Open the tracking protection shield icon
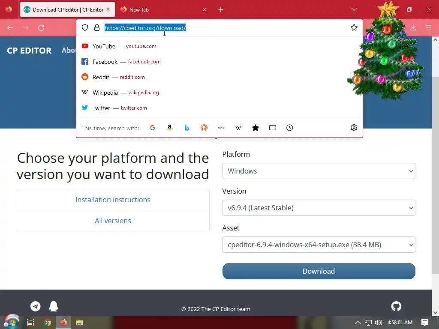This screenshot has width=439, height=329. (85, 27)
